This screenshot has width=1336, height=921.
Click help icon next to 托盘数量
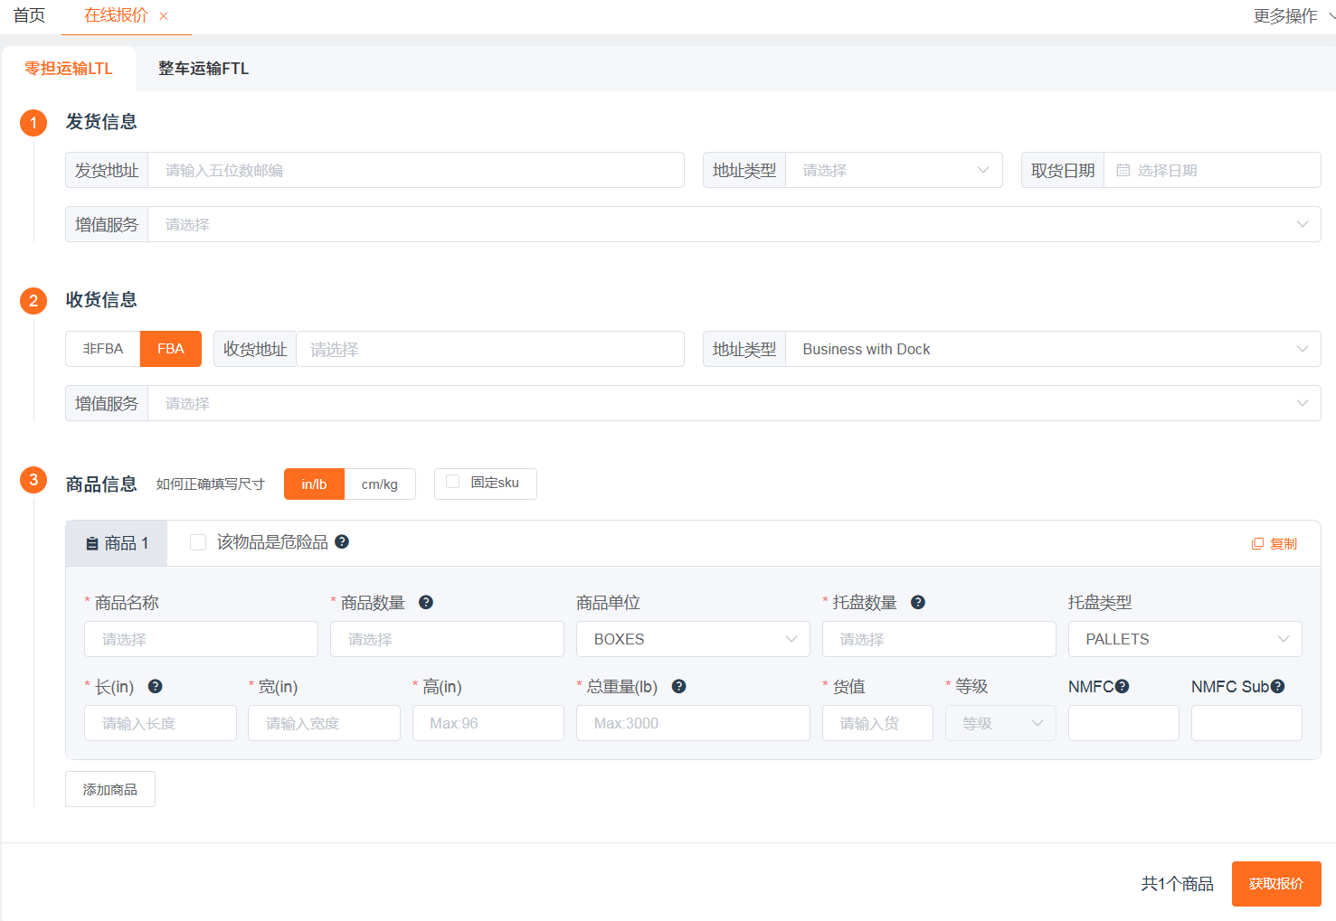coord(918,602)
